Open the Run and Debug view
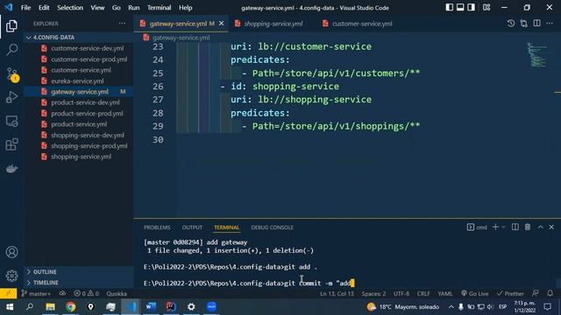 click(x=11, y=97)
